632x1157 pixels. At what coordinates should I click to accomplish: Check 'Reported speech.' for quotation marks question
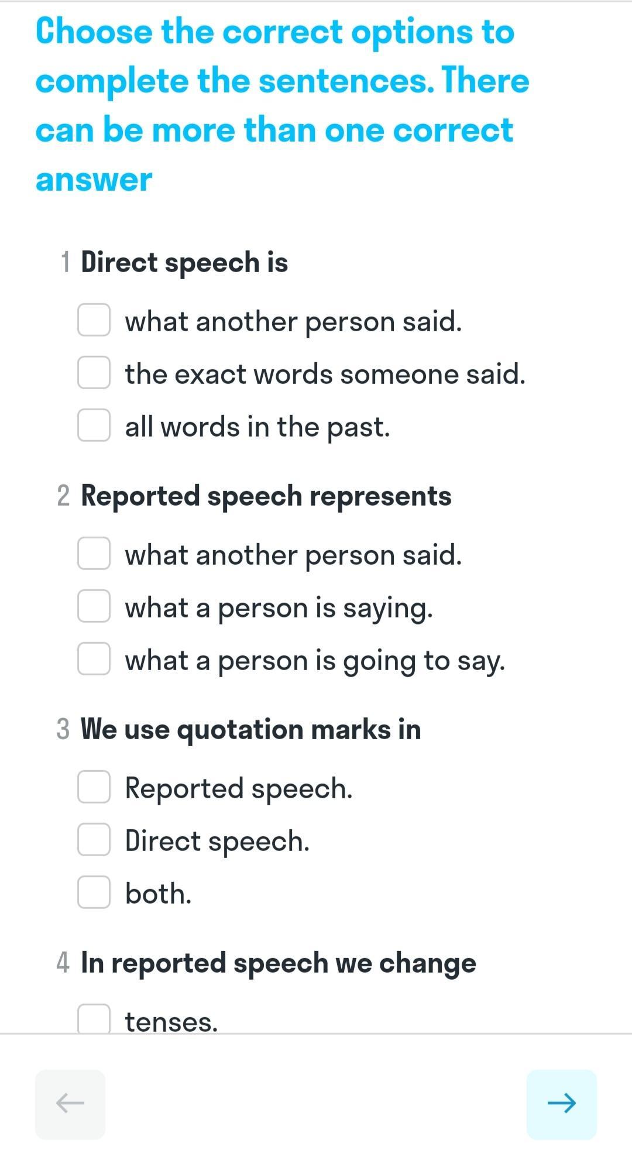click(x=94, y=787)
